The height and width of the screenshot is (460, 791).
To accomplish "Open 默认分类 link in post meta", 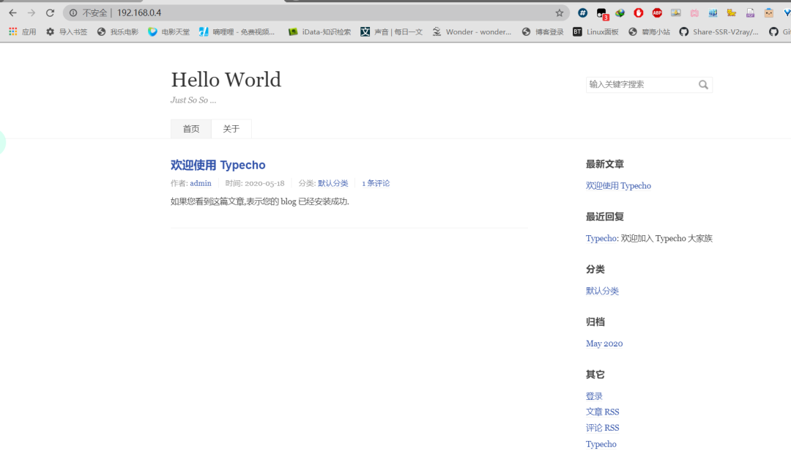I will 333,183.
